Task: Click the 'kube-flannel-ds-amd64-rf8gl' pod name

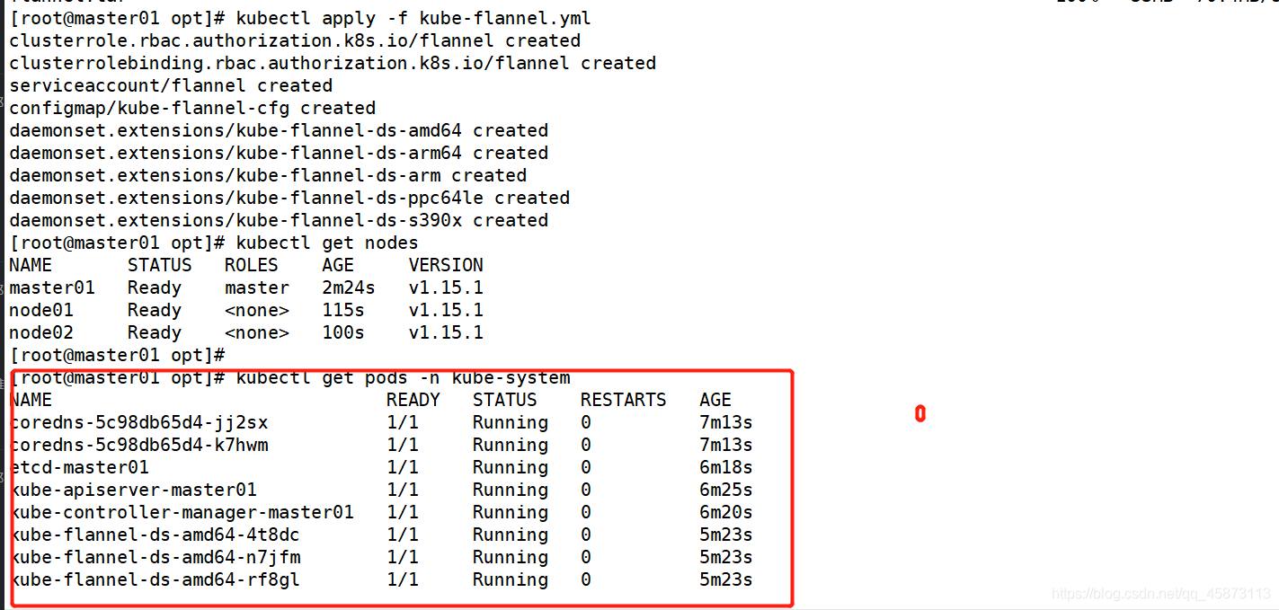Action: [155, 579]
